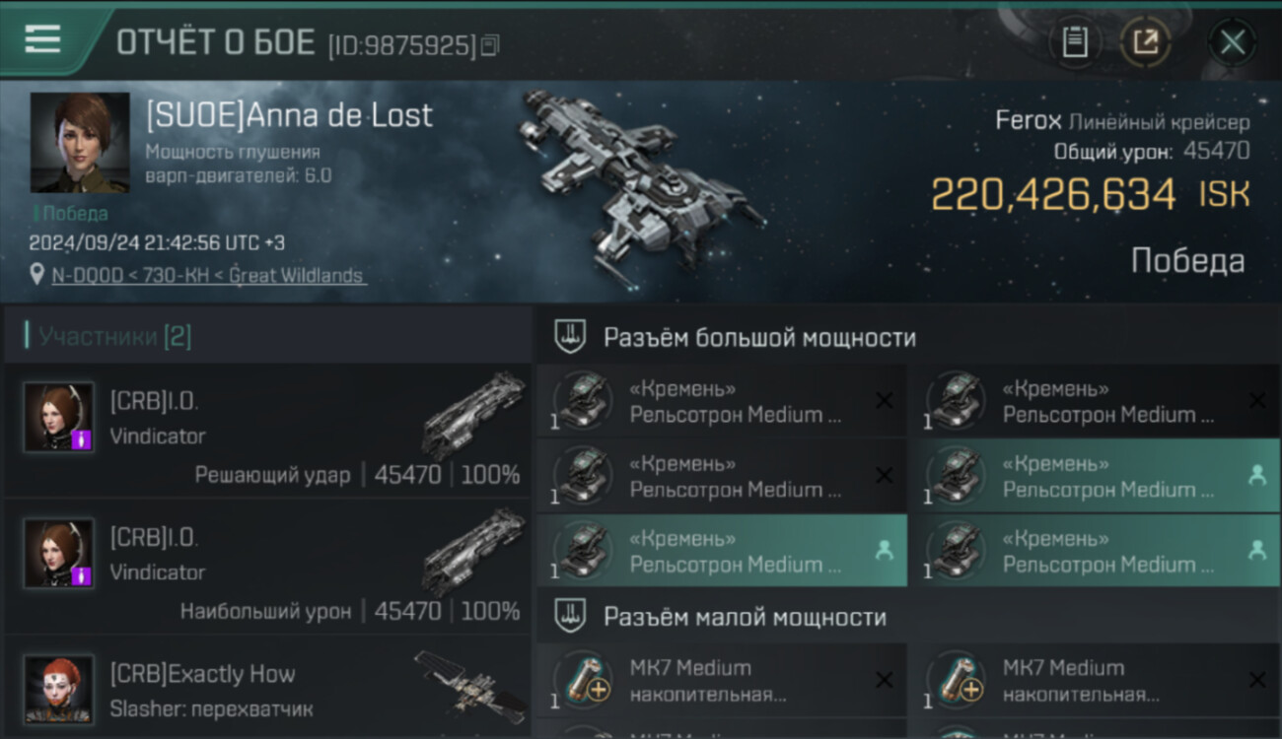Viewport: 1282px width, 739px height.
Task: Click the map pin location icon
Action: (37, 275)
